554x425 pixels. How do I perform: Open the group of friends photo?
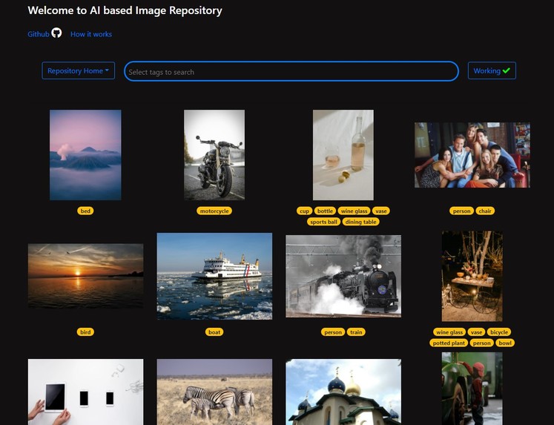(x=472, y=155)
